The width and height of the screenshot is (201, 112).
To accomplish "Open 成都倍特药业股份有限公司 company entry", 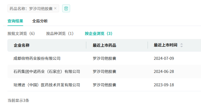I will [x=37, y=58].
